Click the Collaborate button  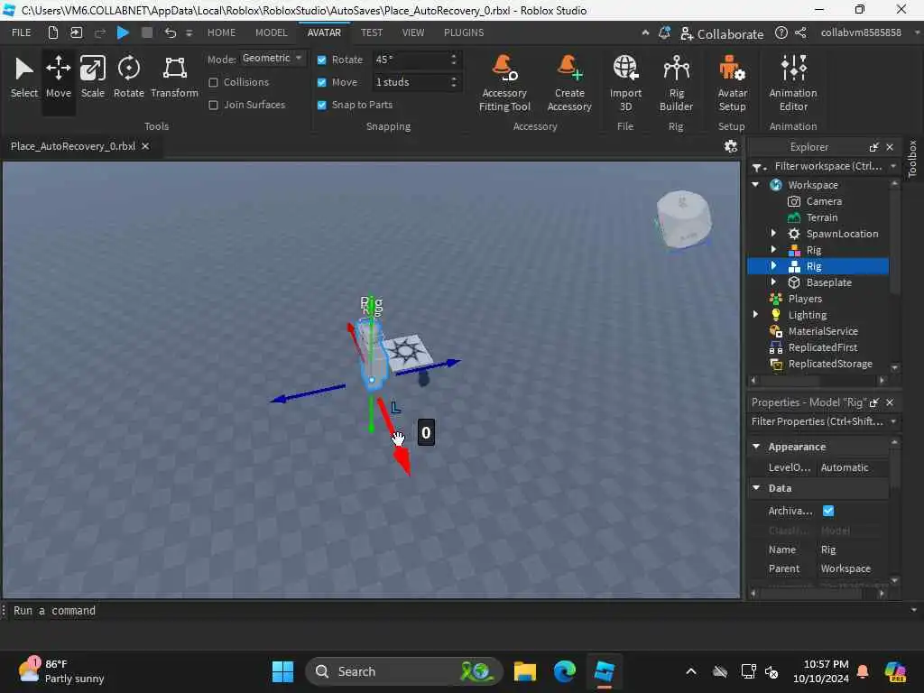point(722,33)
